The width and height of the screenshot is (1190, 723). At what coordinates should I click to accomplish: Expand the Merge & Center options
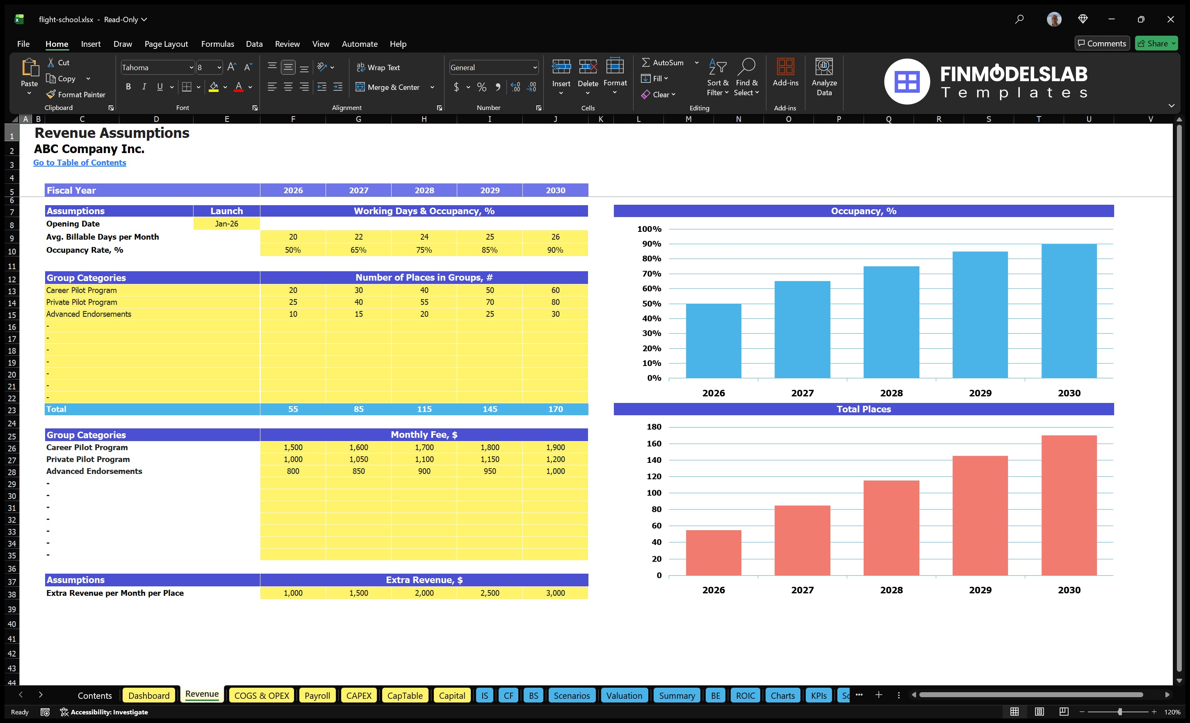click(x=432, y=87)
